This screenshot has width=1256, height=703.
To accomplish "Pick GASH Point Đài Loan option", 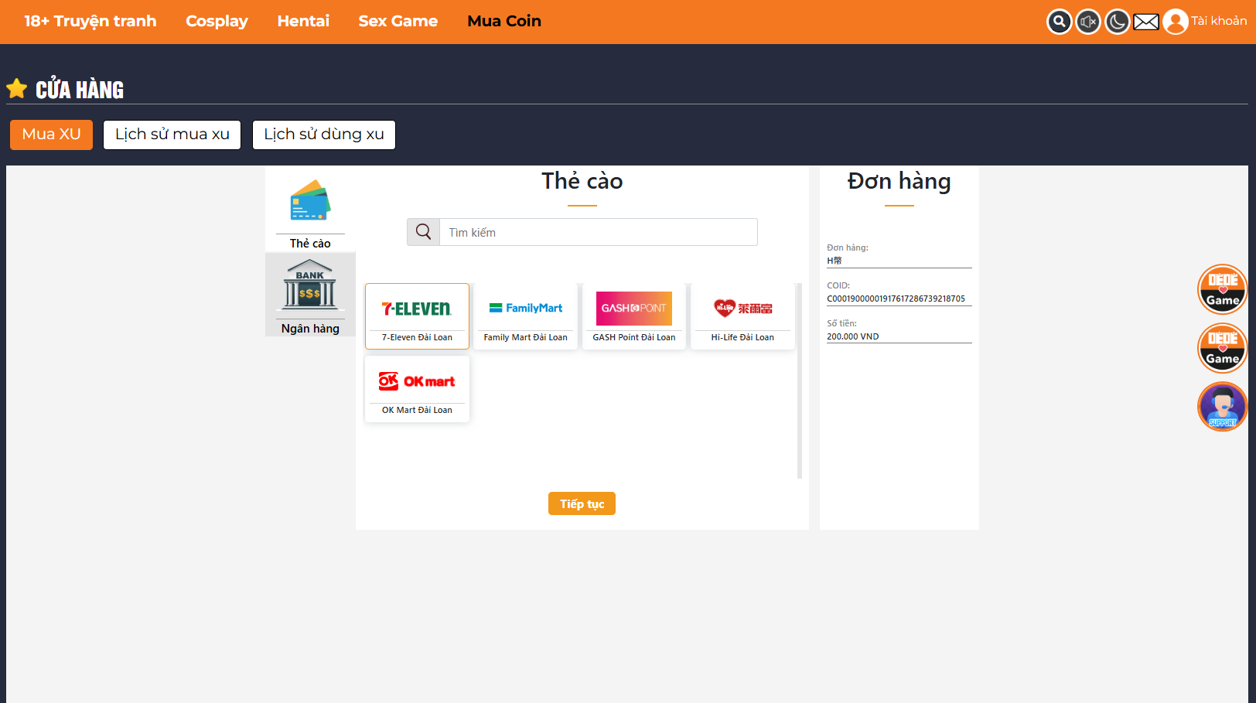I will click(633, 316).
